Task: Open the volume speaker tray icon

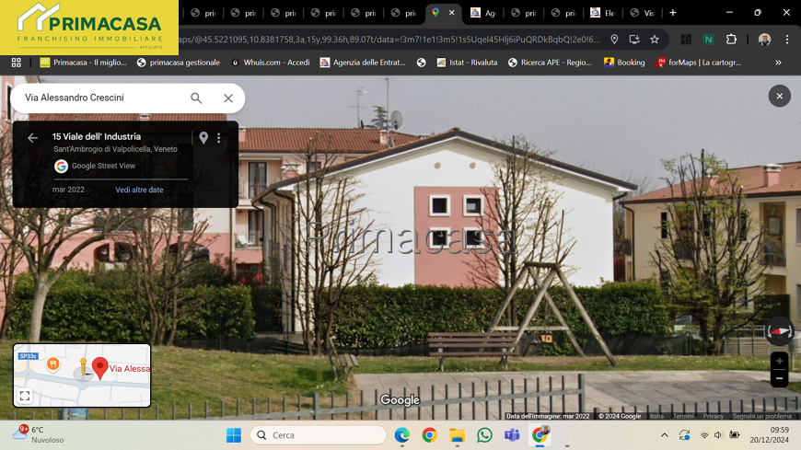Action: point(718,435)
